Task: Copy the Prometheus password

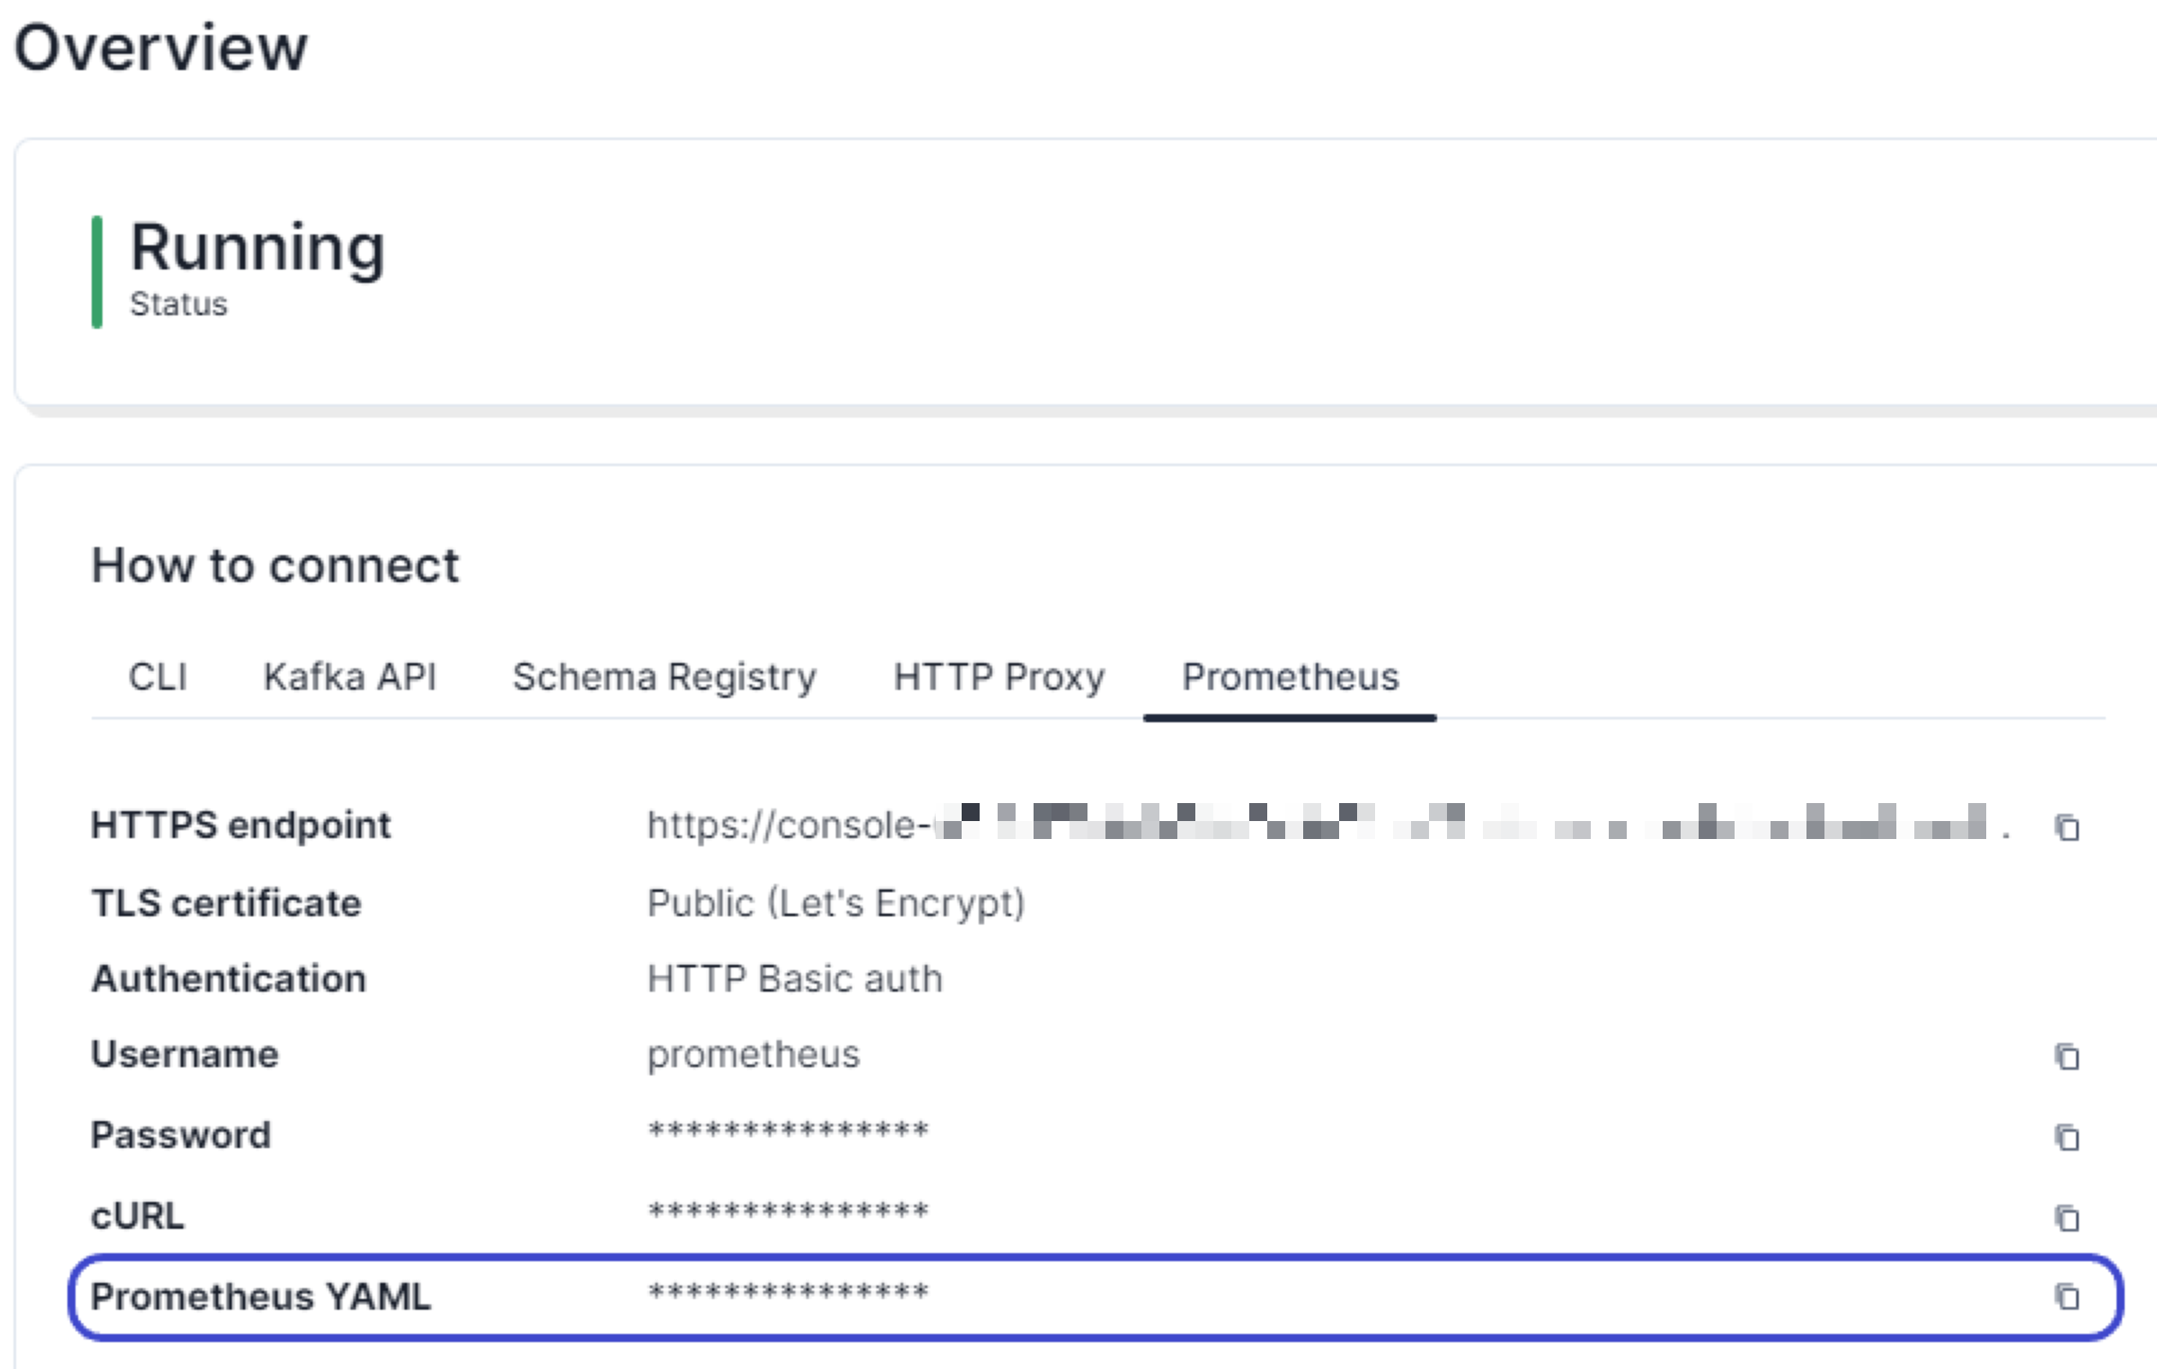Action: click(x=2067, y=1136)
